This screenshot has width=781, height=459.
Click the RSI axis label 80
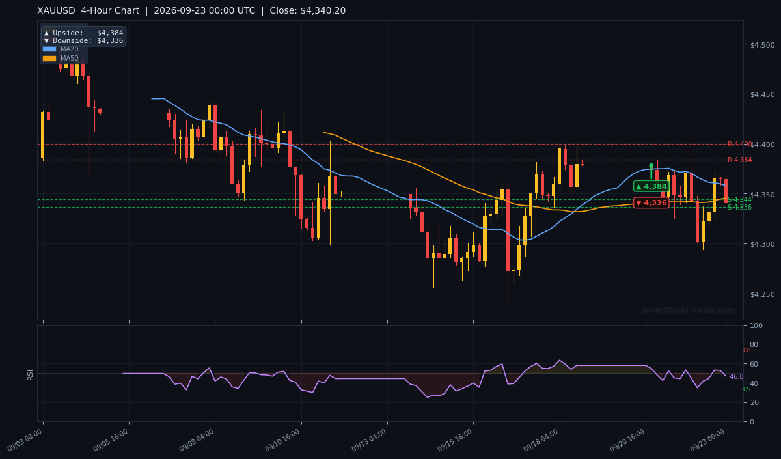point(755,344)
